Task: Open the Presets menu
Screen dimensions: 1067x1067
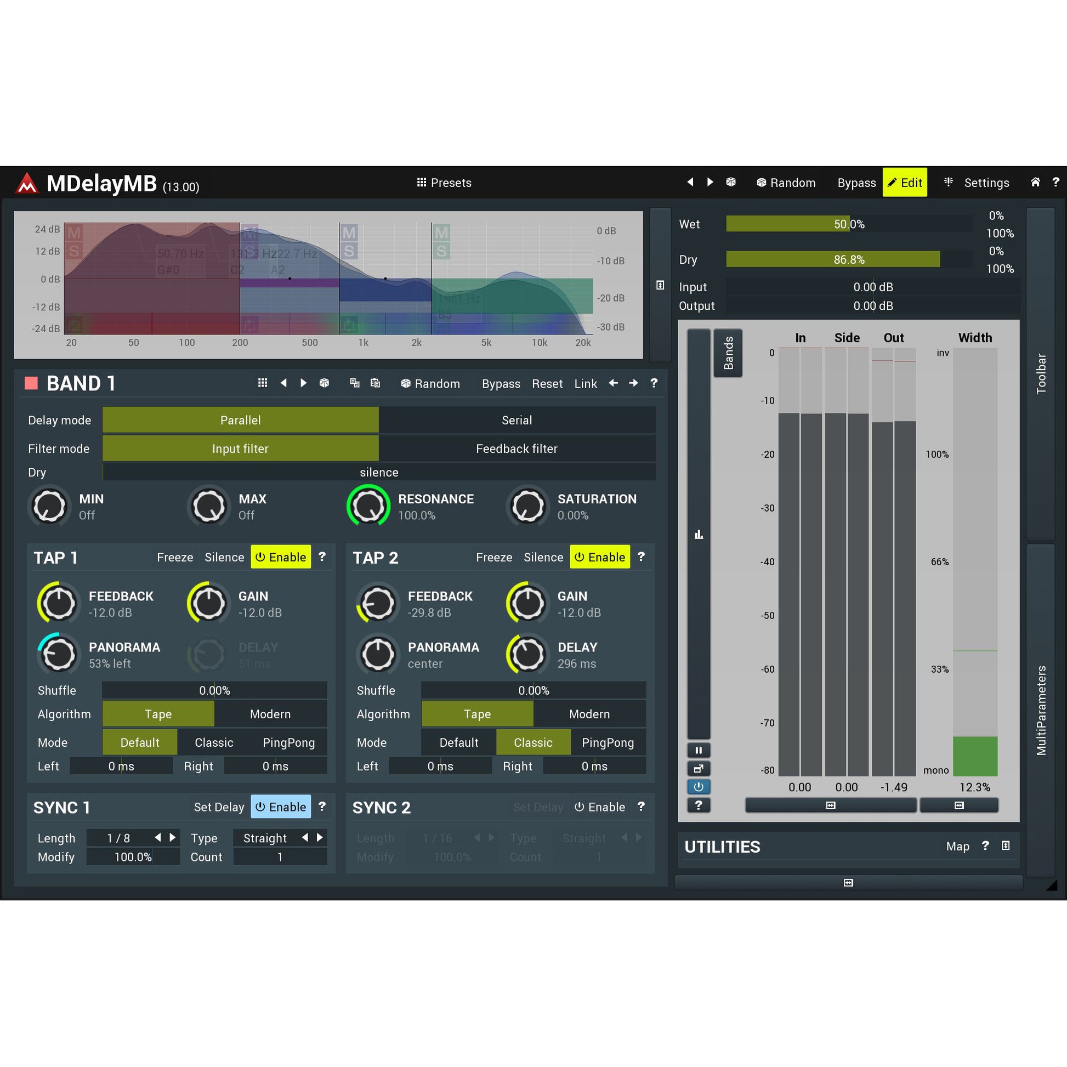Action: click(x=444, y=183)
